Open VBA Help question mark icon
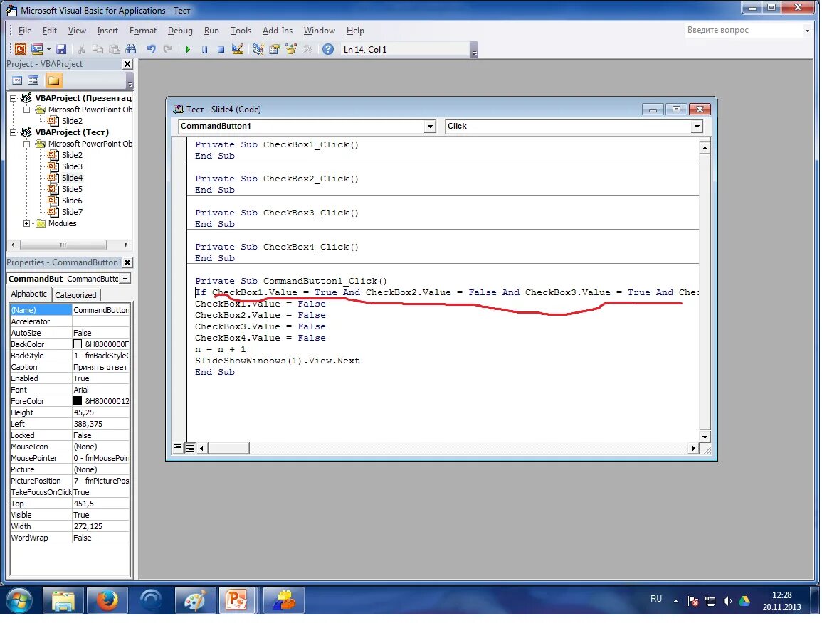 [x=327, y=49]
